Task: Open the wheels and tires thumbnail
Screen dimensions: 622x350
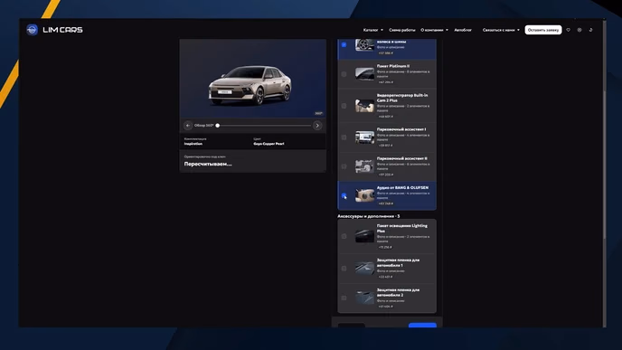Action: pos(364,45)
